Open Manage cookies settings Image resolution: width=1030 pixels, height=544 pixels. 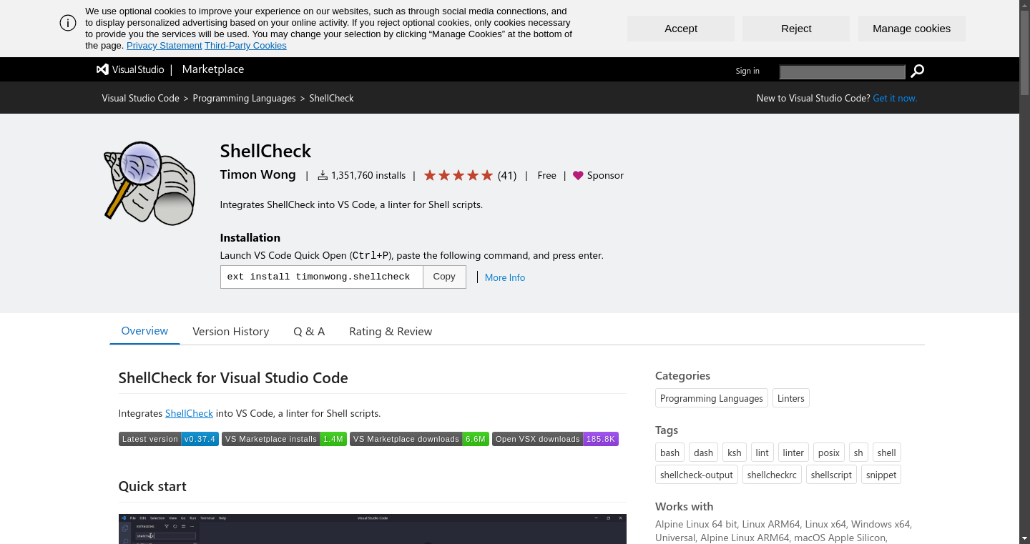(x=912, y=29)
